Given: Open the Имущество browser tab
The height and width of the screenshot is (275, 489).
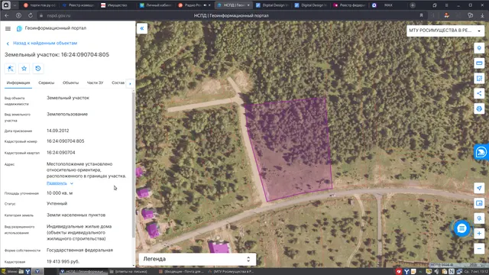Looking at the screenshot, I should pyautogui.click(x=117, y=5).
